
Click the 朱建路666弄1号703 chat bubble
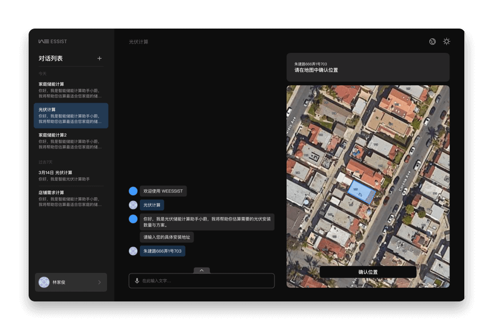[163, 251]
